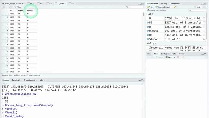Select the Plots tab
The width and height of the screenshot is (209, 118).
coord(156,54)
